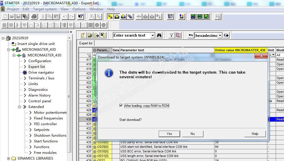
Task: Close the project navigator panel with X
Action: [71, 32]
